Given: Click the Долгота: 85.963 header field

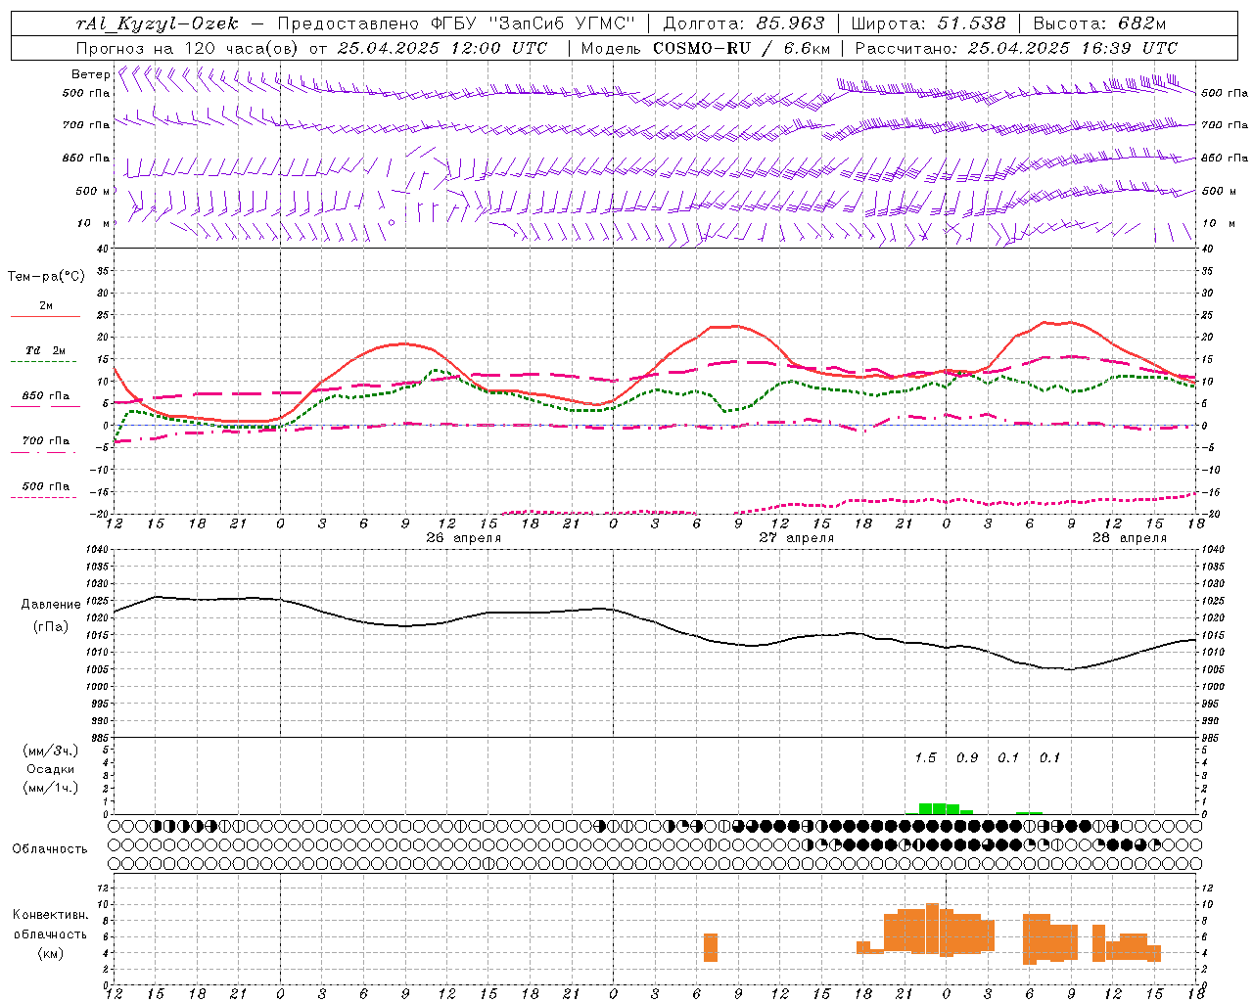Looking at the screenshot, I should tap(744, 23).
